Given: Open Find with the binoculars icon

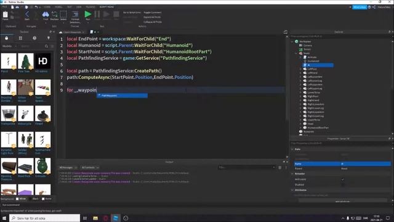Looking at the screenshot, I should (x=46, y=15).
